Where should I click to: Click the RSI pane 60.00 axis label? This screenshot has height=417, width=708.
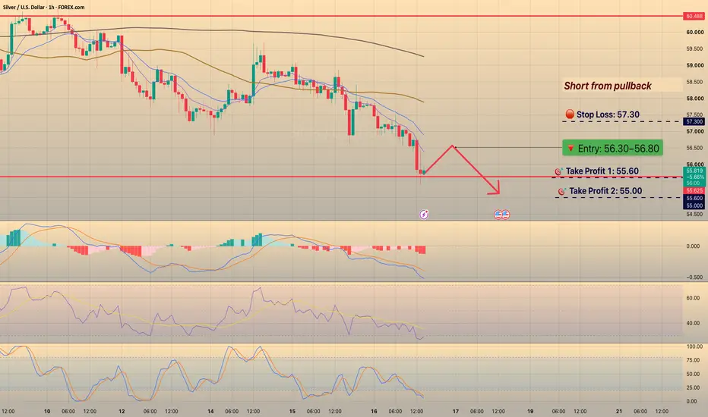pos(693,298)
